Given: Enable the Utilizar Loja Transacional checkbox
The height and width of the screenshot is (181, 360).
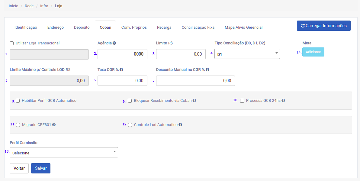Looking at the screenshot, I should pos(12,43).
